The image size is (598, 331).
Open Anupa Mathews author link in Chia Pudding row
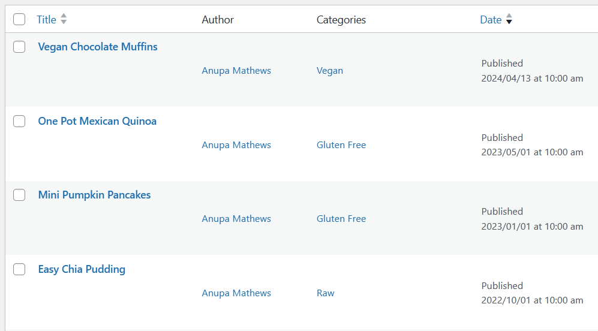click(x=236, y=293)
